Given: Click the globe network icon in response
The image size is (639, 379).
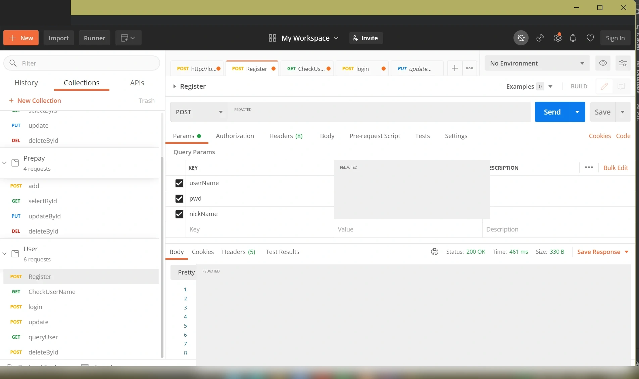Looking at the screenshot, I should (x=434, y=252).
